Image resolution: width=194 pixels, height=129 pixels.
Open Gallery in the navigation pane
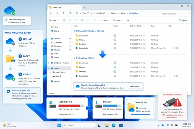point(55,31)
